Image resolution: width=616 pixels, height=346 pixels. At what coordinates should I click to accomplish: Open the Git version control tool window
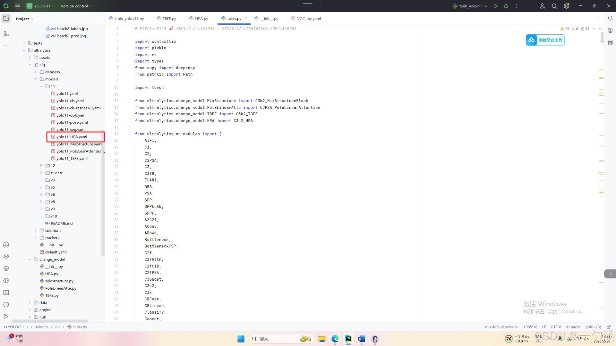pos(6,317)
